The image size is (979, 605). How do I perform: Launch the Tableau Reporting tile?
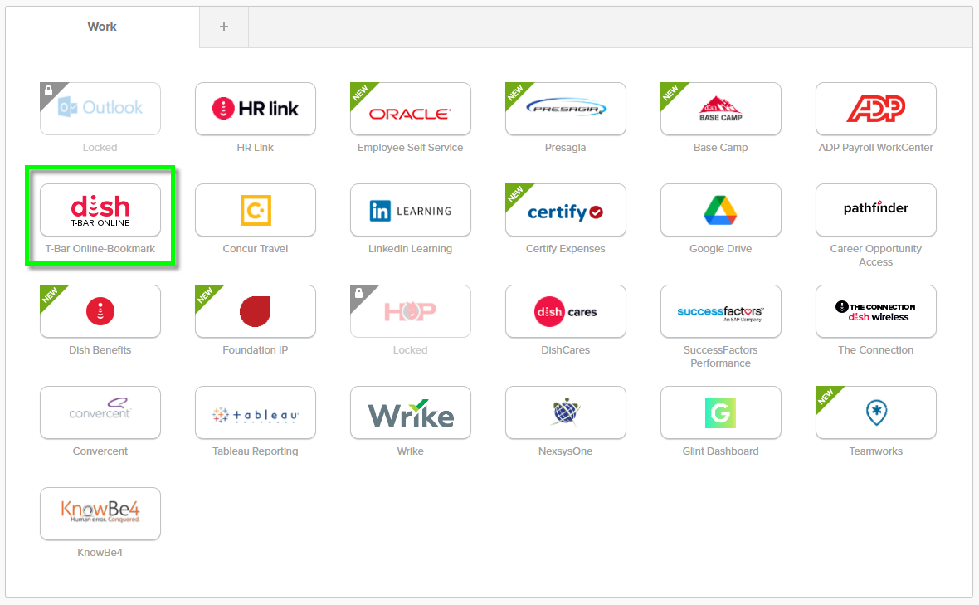tap(256, 412)
